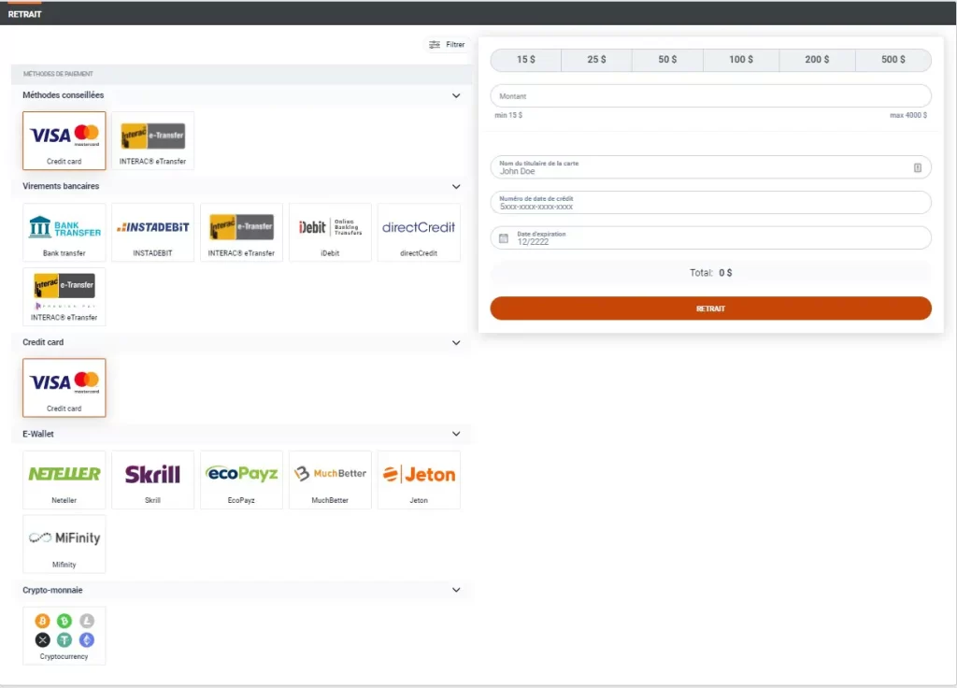Click the orange RETRAIT submit button
Screen dimensions: 957x688
[710, 308]
